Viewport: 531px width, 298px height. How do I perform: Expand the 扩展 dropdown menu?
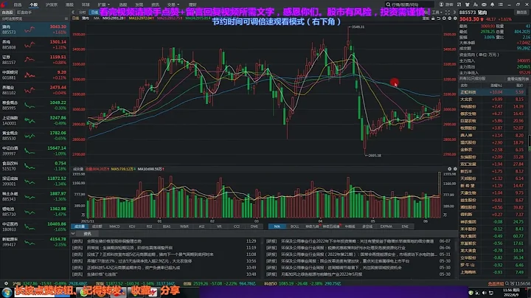coord(103,4)
